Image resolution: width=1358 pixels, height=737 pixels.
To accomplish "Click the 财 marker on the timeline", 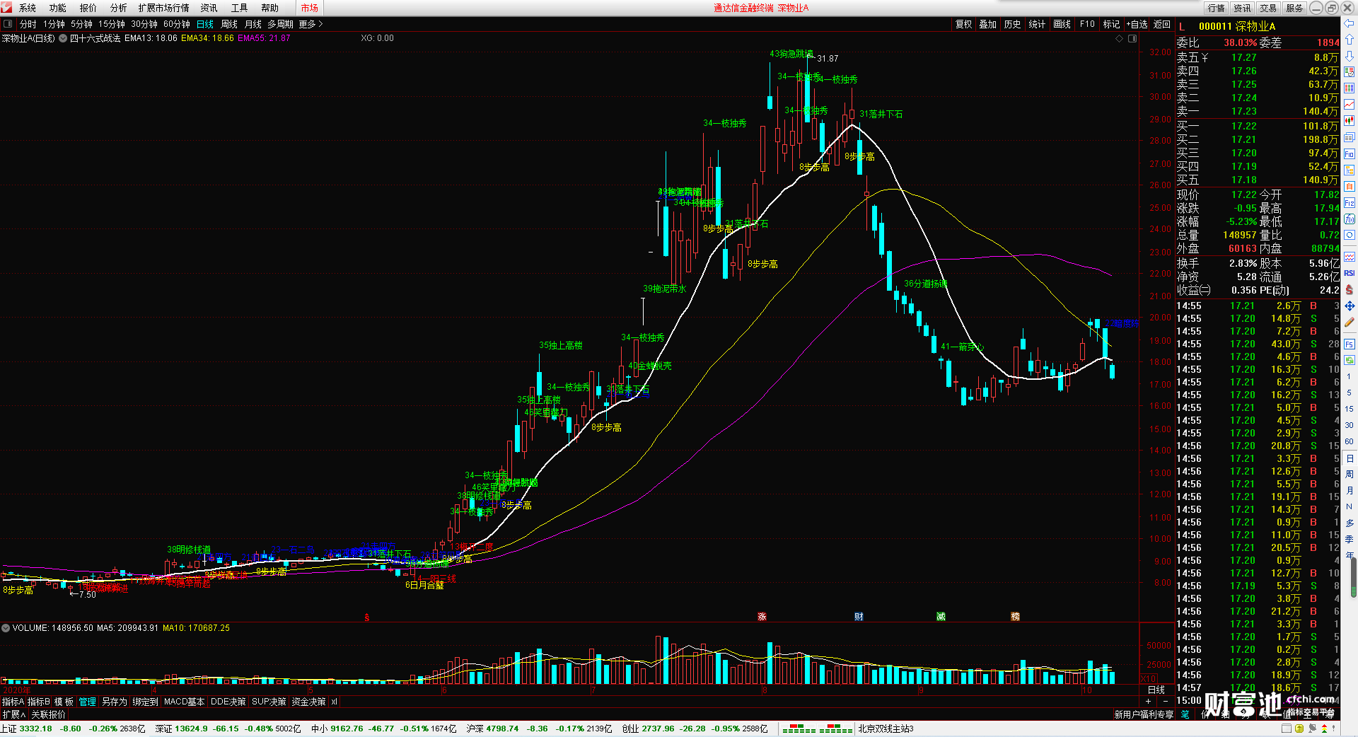I will 859,617.
